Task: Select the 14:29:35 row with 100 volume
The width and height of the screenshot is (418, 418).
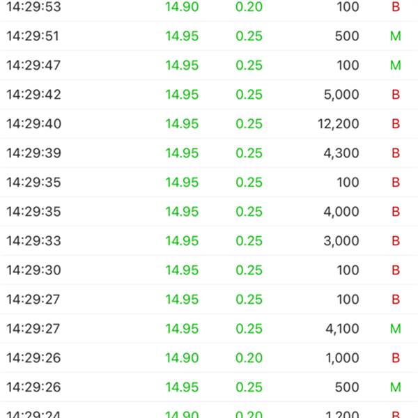Action: pyautogui.click(x=209, y=182)
